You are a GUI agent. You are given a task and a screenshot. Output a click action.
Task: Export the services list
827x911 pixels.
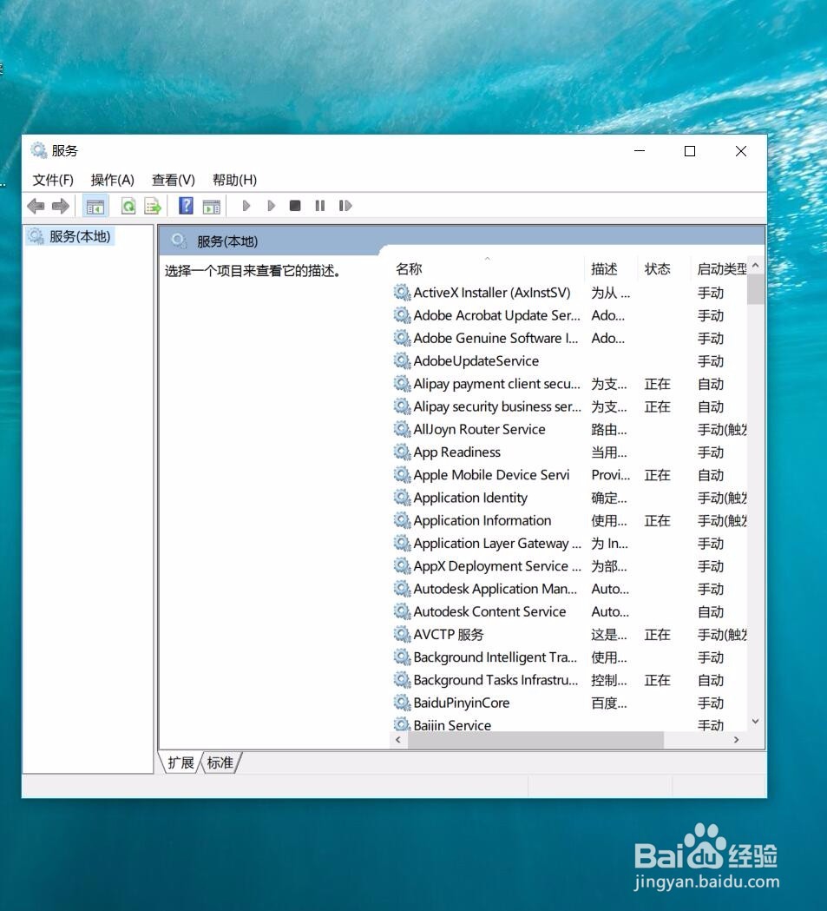153,206
